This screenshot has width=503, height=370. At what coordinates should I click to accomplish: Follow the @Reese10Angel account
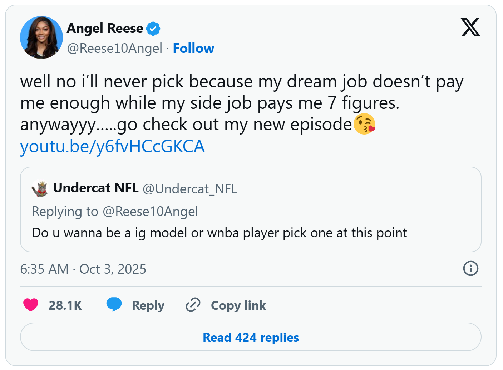point(193,48)
